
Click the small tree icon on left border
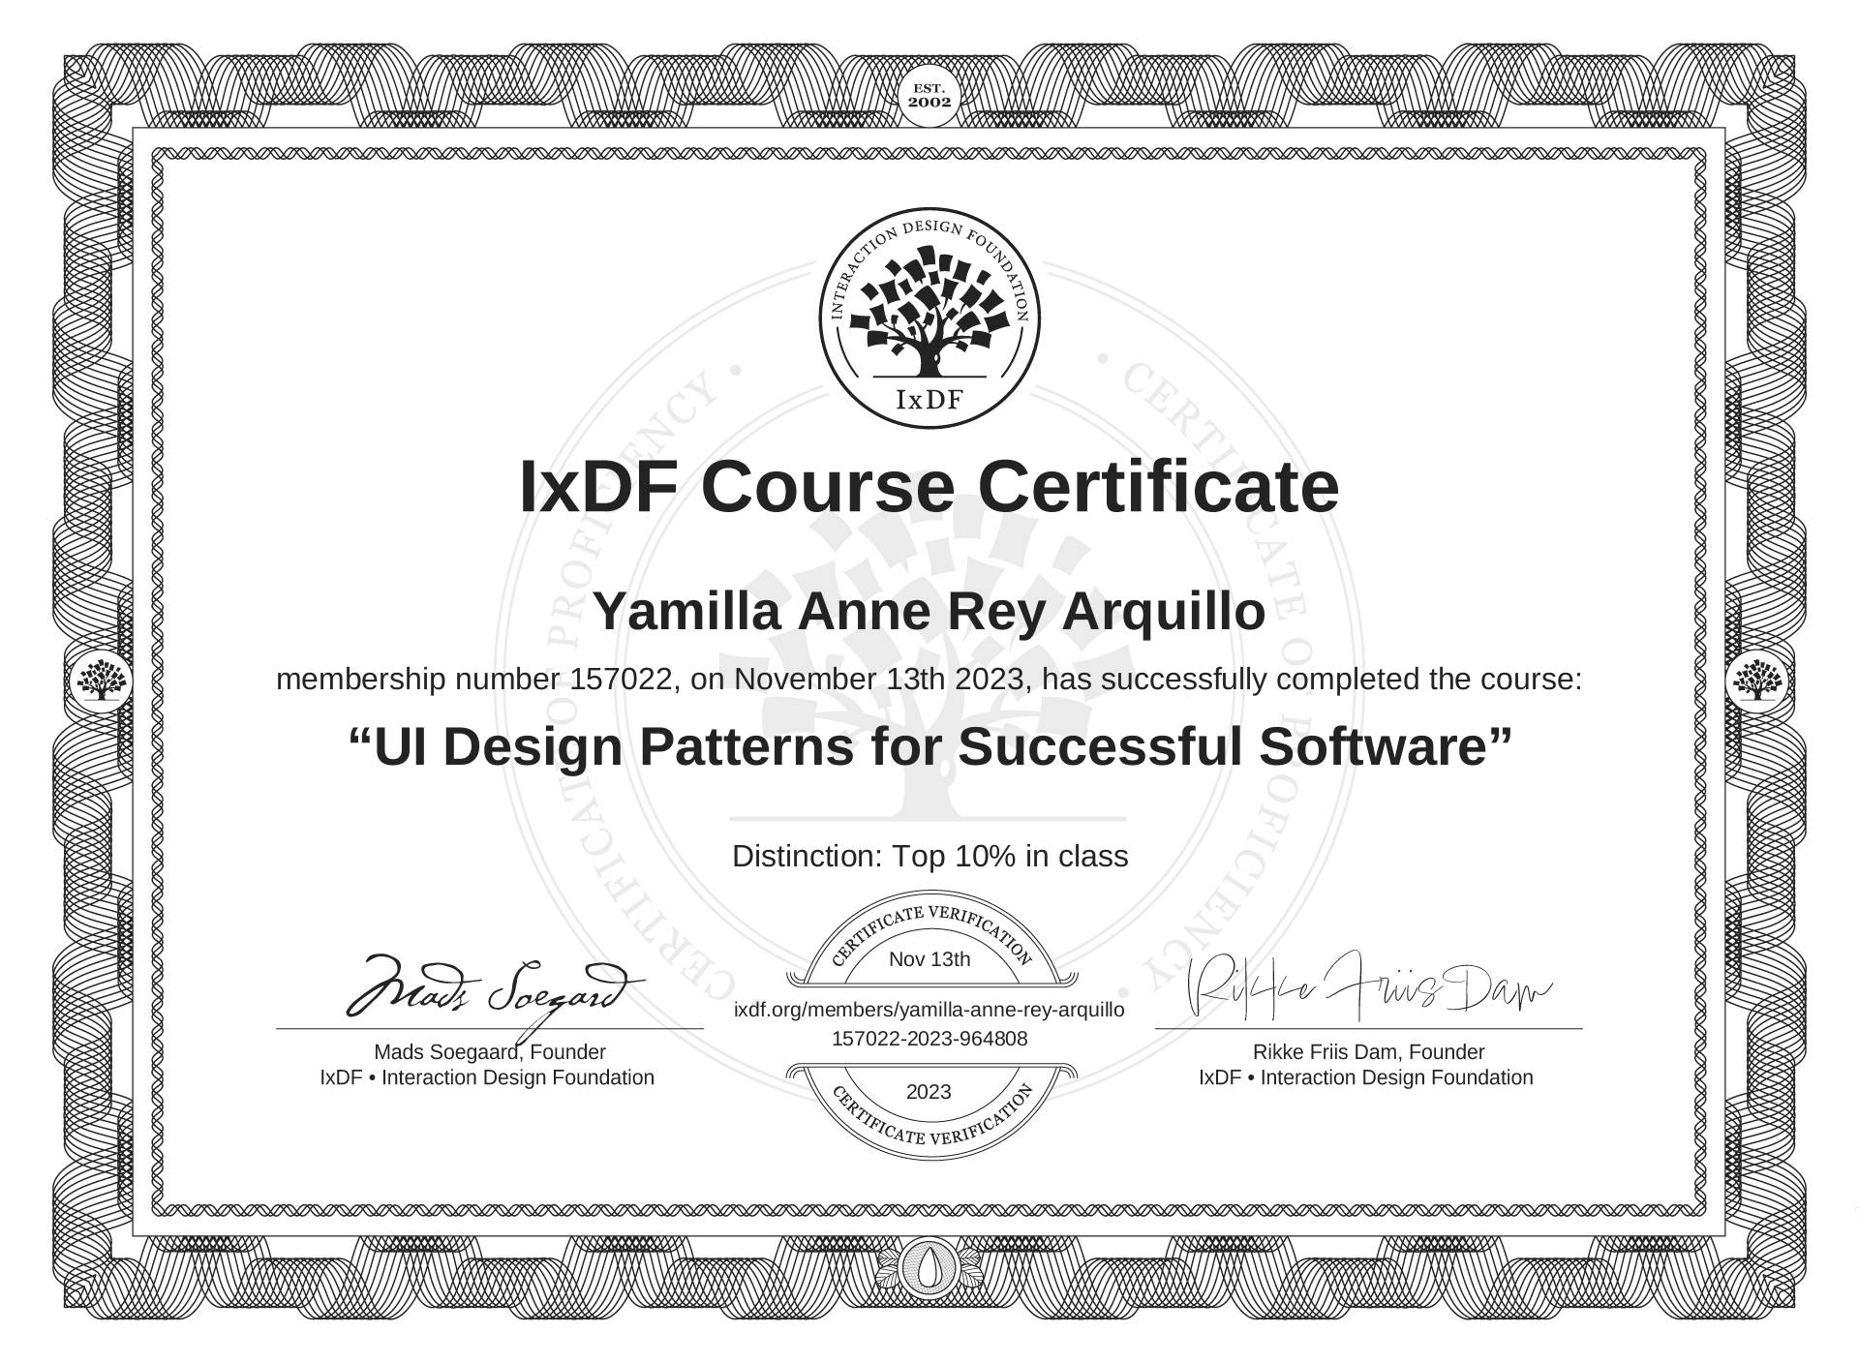tap(102, 680)
